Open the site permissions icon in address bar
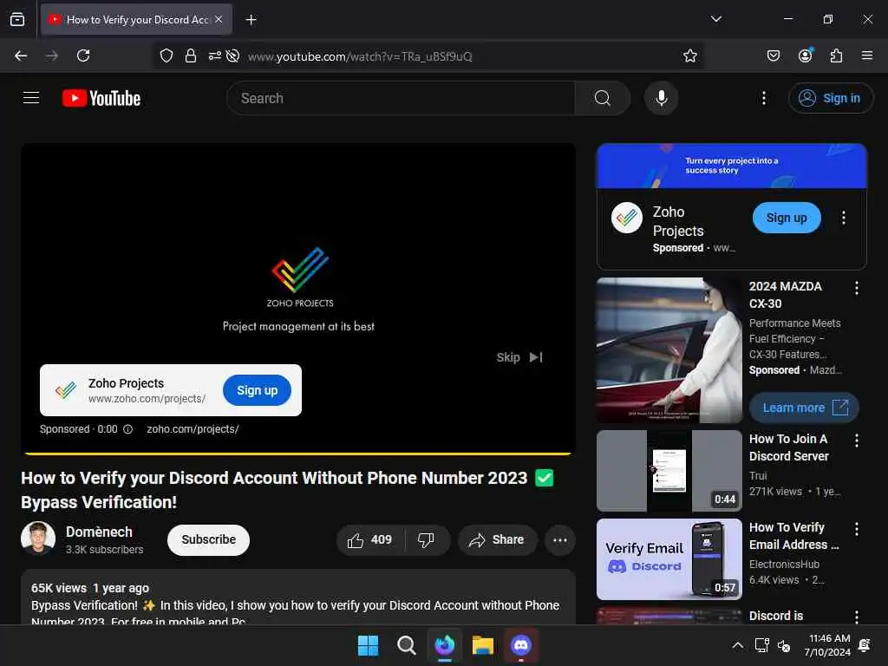 215,55
